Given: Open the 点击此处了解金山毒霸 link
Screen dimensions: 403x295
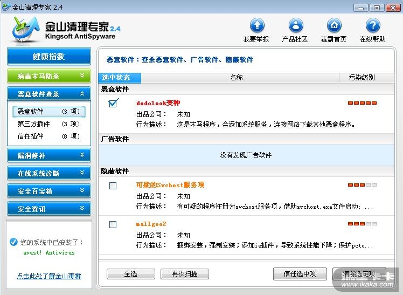Looking at the screenshot, I should coord(49,276).
